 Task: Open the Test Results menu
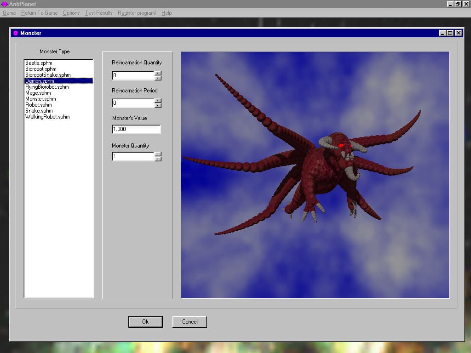coord(98,13)
